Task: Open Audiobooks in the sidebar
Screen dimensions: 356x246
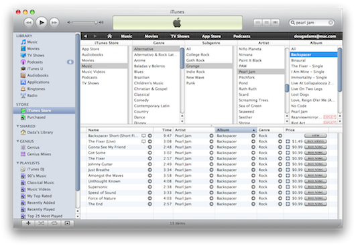Action: (38, 75)
